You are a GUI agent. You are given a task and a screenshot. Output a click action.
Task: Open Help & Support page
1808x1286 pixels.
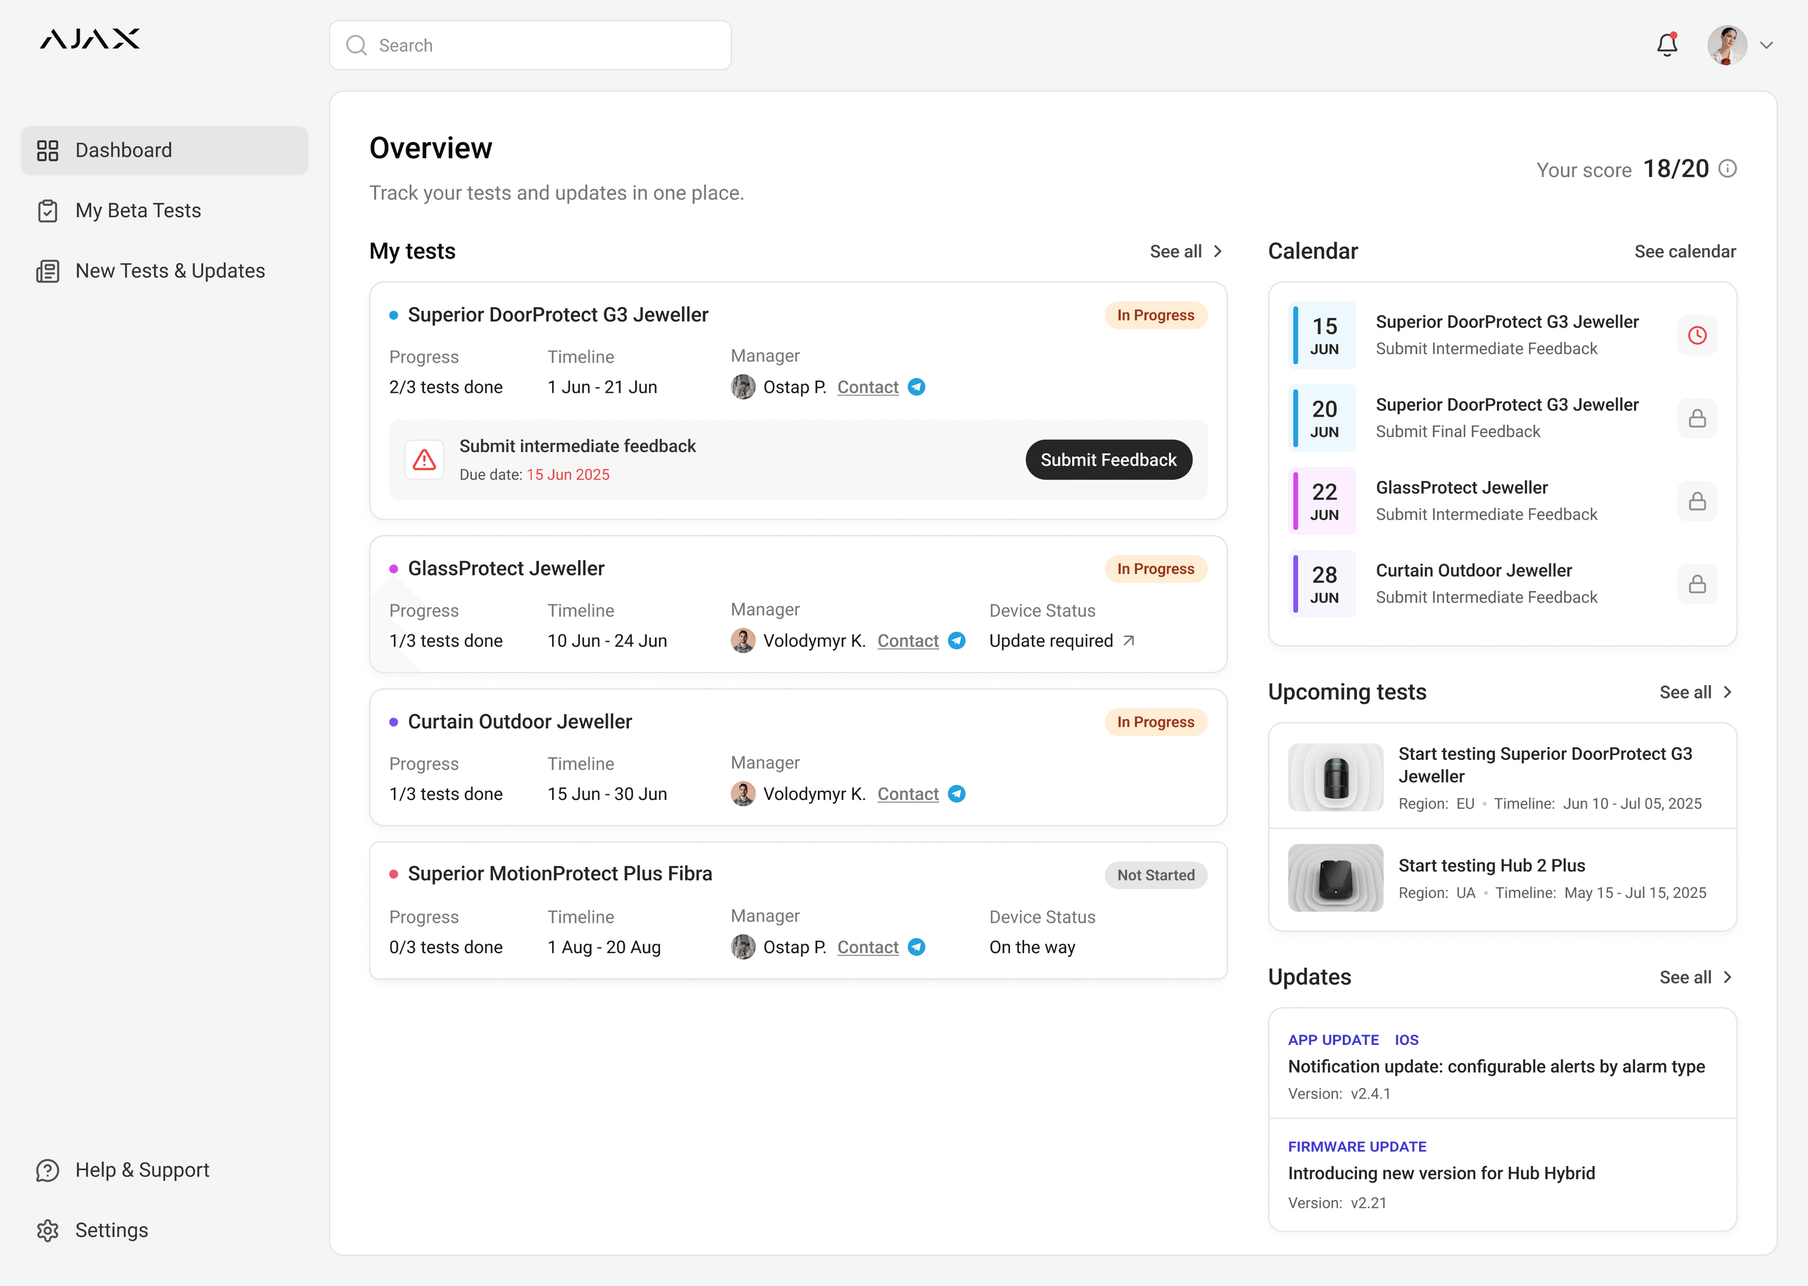pos(164,1170)
